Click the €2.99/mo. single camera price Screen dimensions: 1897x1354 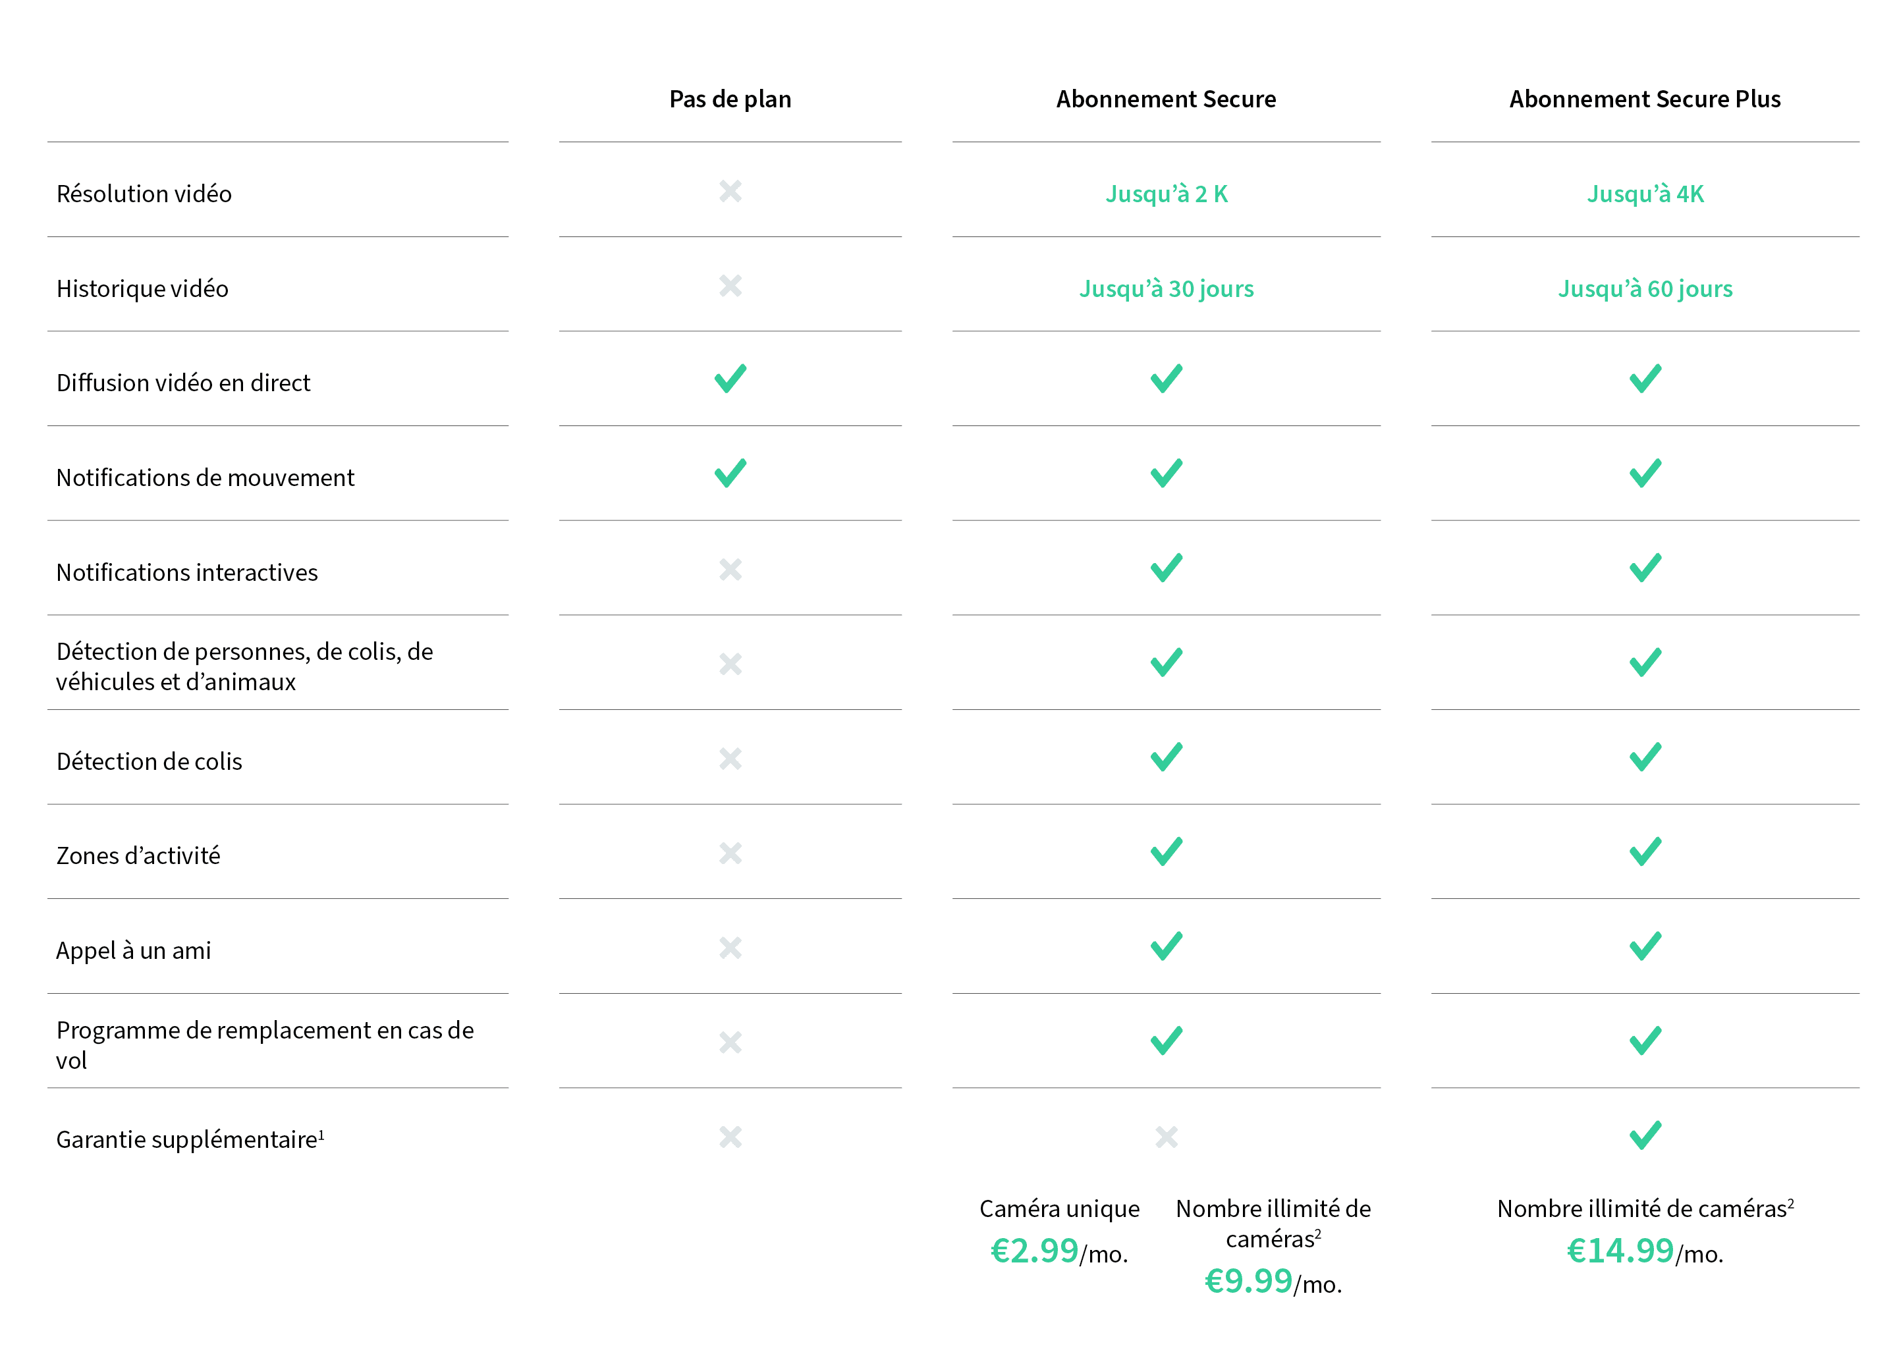click(1058, 1251)
